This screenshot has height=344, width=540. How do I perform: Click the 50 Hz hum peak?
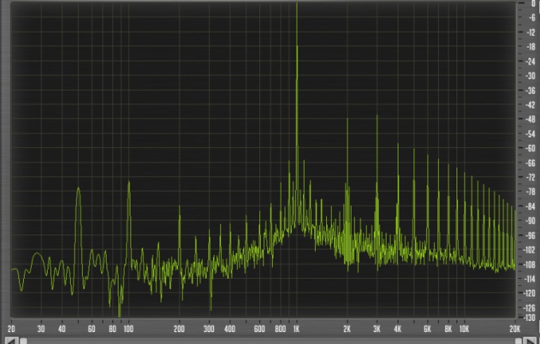[x=78, y=189]
